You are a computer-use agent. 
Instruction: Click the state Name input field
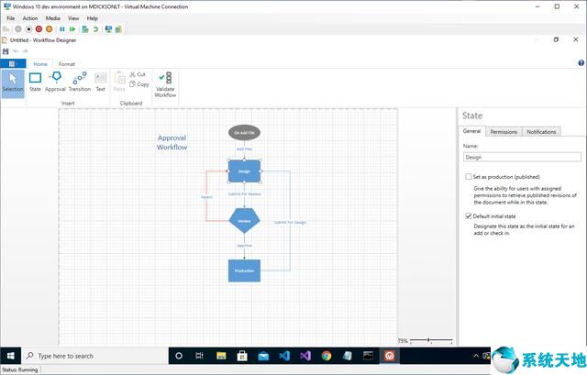518,157
